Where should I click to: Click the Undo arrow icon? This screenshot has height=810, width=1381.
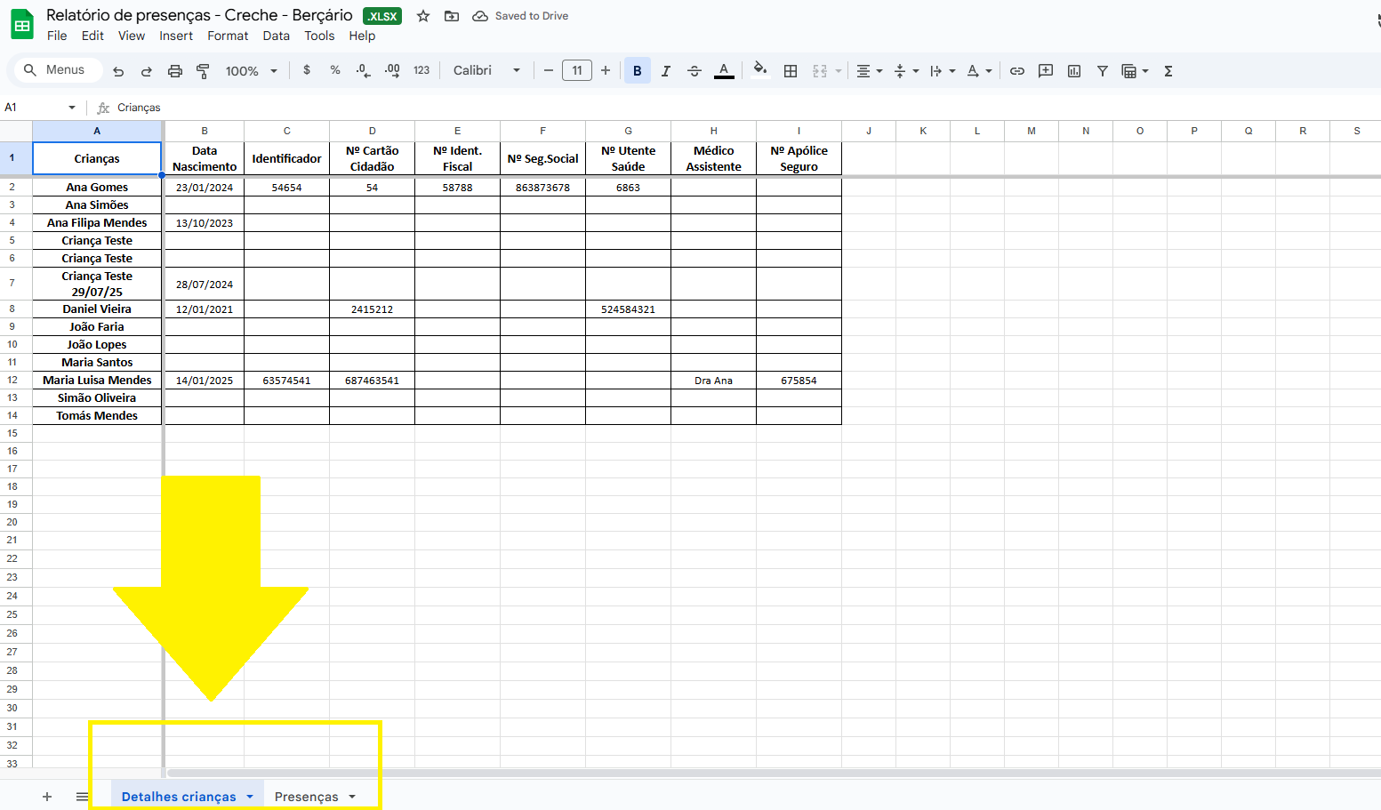pyautogui.click(x=118, y=71)
